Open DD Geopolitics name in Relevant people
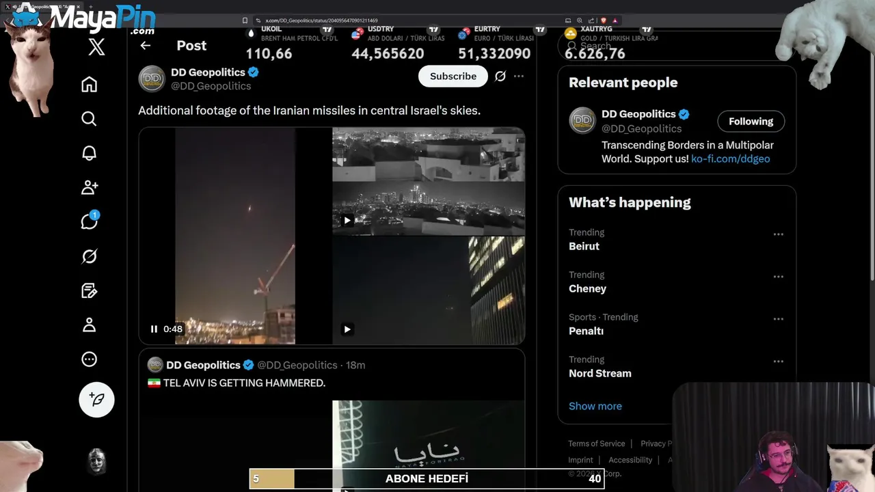 click(638, 114)
